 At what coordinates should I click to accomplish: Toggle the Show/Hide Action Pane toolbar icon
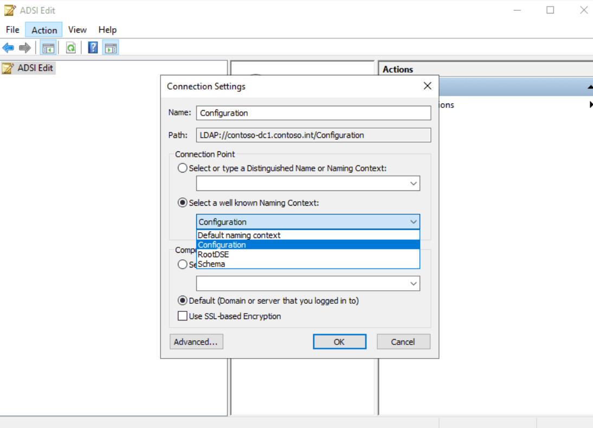[111, 47]
